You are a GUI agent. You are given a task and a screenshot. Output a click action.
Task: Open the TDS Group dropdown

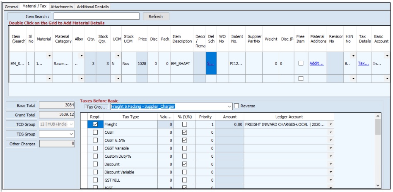coord(71,134)
